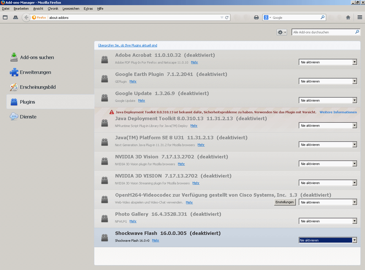Image resolution: width=365 pixels, height=270 pixels.
Task: Reload the page with the refresh icon
Action: (x=227, y=17)
